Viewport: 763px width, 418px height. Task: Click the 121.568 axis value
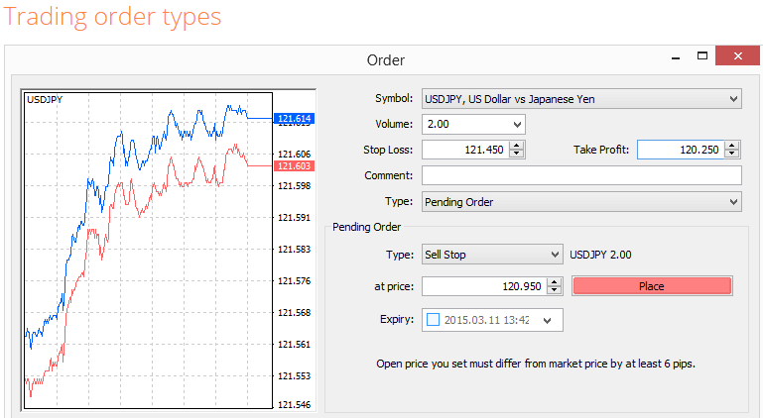[x=294, y=313]
